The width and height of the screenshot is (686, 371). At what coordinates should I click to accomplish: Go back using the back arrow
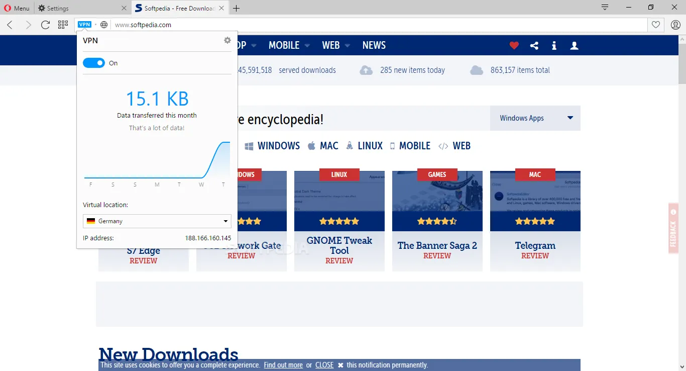coord(10,24)
